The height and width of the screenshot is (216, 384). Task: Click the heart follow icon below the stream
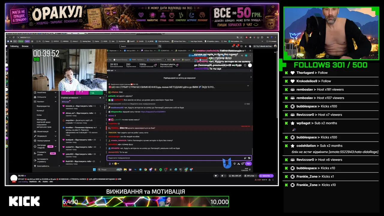pyautogui.click(x=215, y=176)
